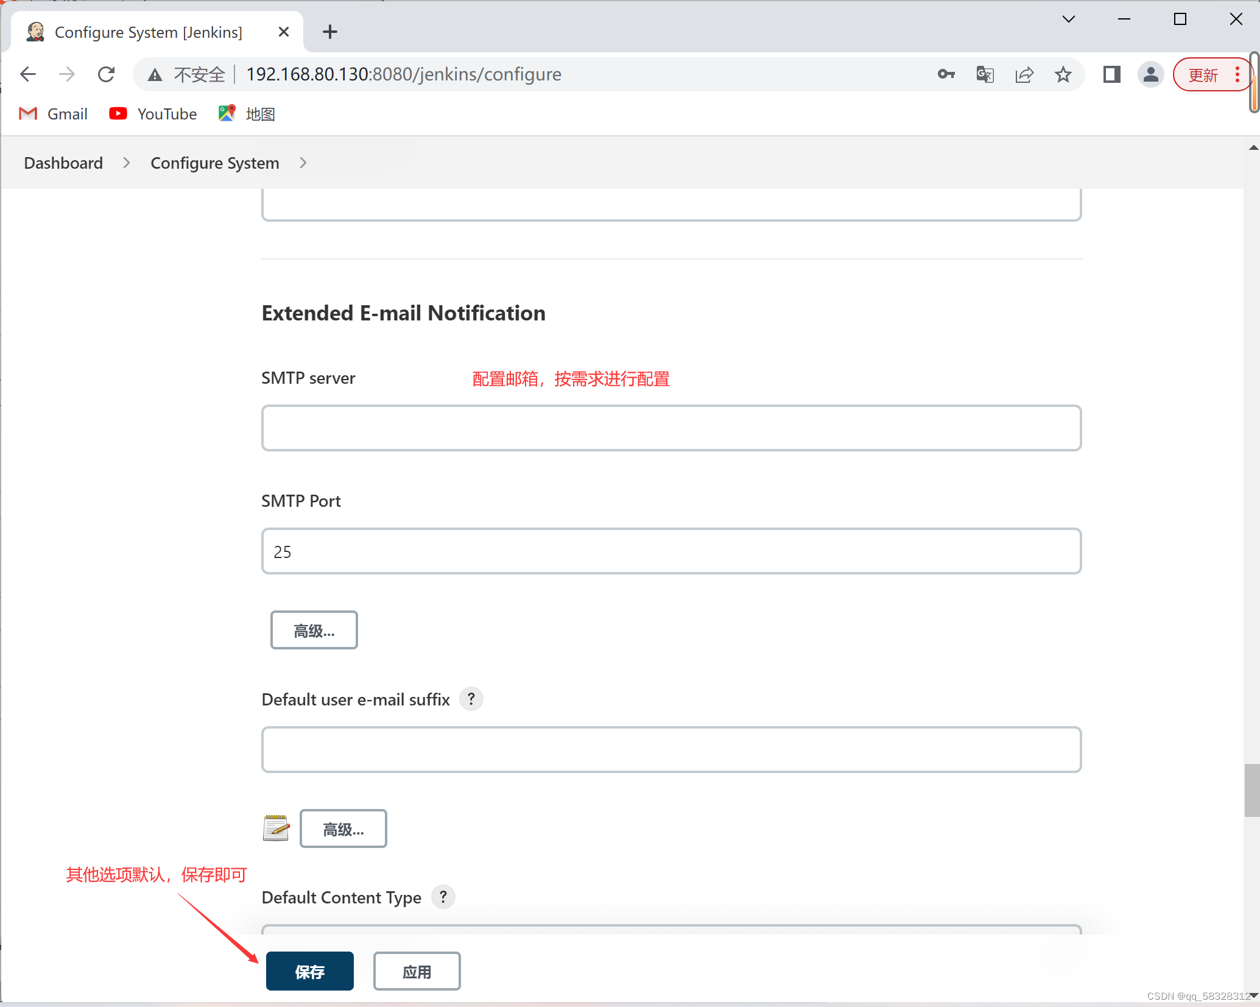Screen dimensions: 1260x1007
Task: Expand the 高级 options under SMTP Port
Action: tap(314, 630)
